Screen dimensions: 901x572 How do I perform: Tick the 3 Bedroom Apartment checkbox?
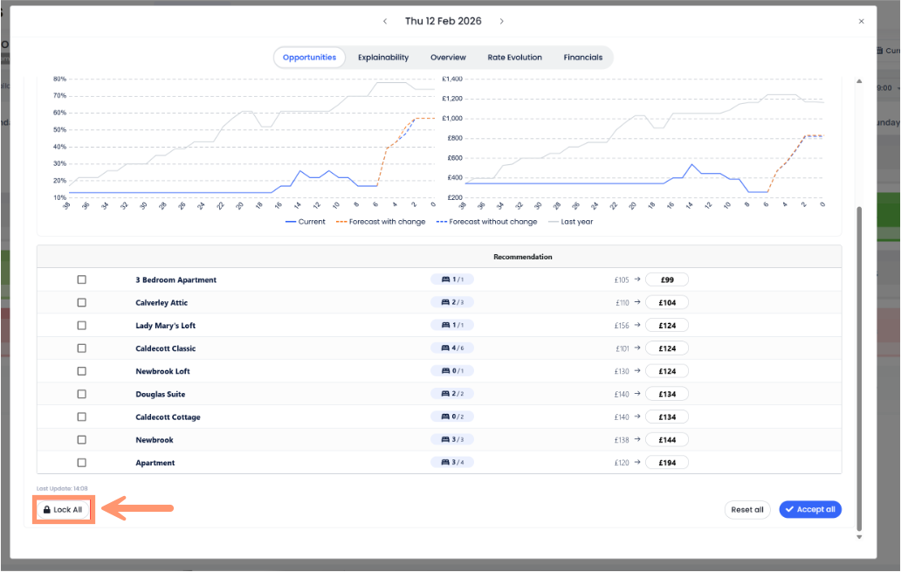82,280
